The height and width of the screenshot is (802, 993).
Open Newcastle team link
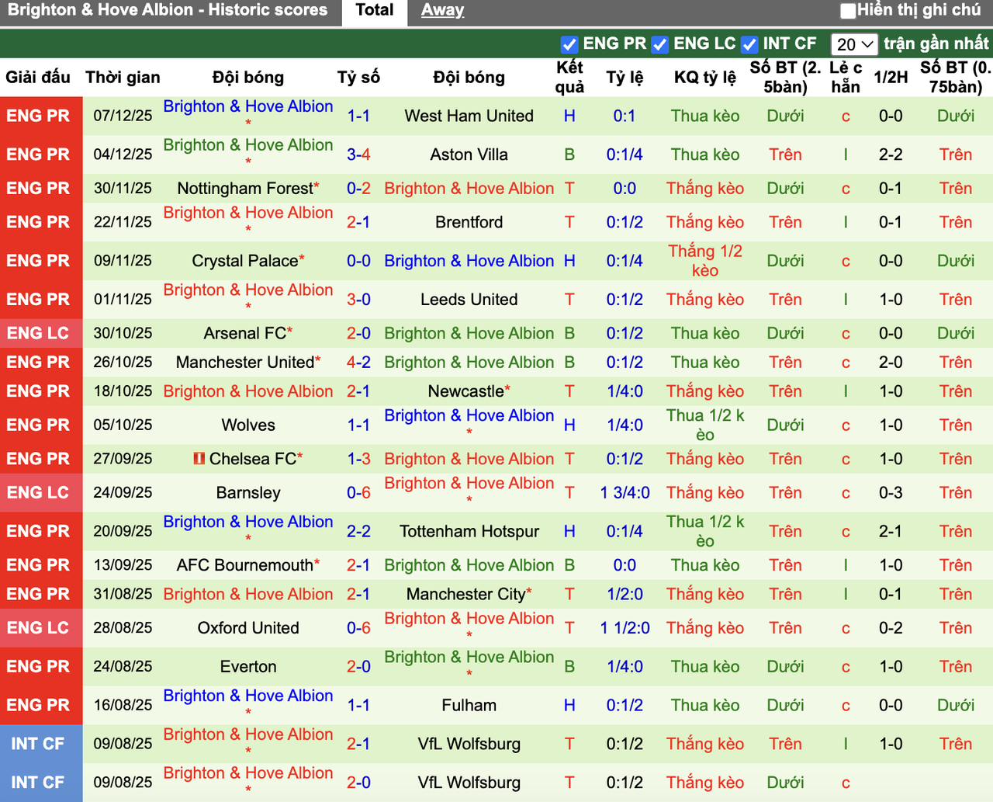click(466, 391)
